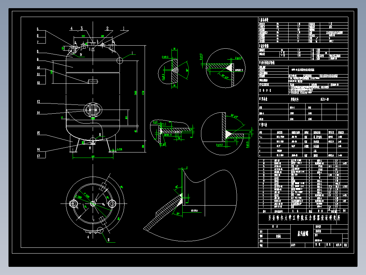
Task: Select part callout number 17
Action: tap(38, 156)
